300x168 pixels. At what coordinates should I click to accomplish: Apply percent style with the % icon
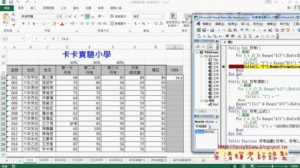pyautogui.click(x=143, y=24)
